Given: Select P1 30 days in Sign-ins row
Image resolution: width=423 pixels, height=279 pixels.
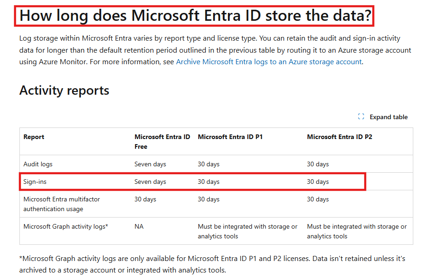Looking at the screenshot, I should (x=208, y=182).
